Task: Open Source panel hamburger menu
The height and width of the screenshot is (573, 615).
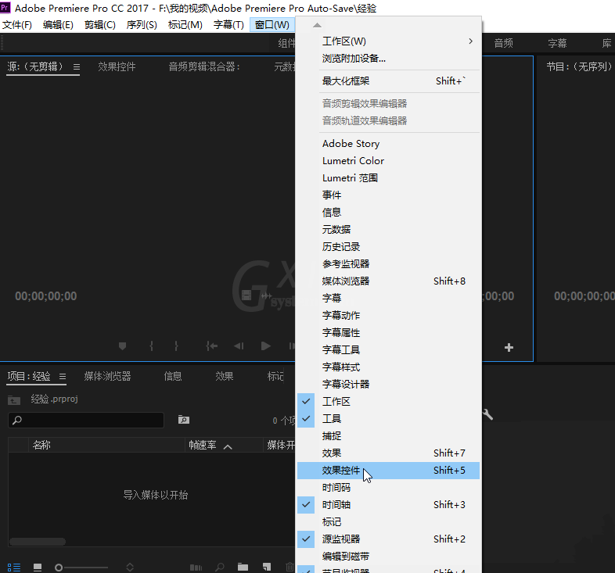Action: click(x=77, y=67)
